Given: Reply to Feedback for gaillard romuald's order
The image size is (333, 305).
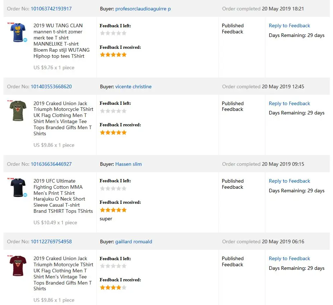Looking at the screenshot, I should click(x=289, y=259).
